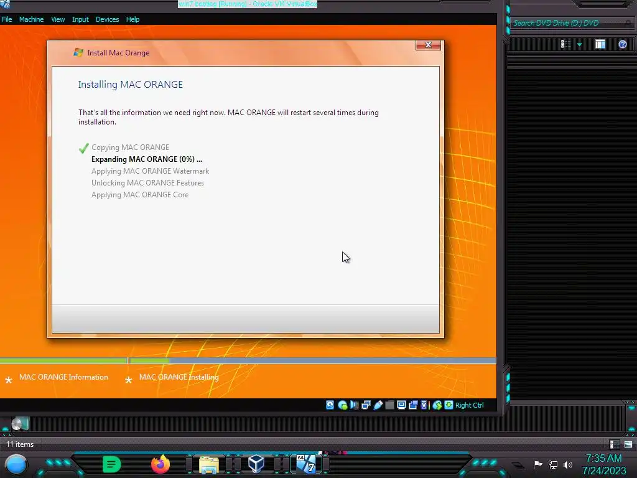Click the Windows flag icon in installer title

click(78, 52)
